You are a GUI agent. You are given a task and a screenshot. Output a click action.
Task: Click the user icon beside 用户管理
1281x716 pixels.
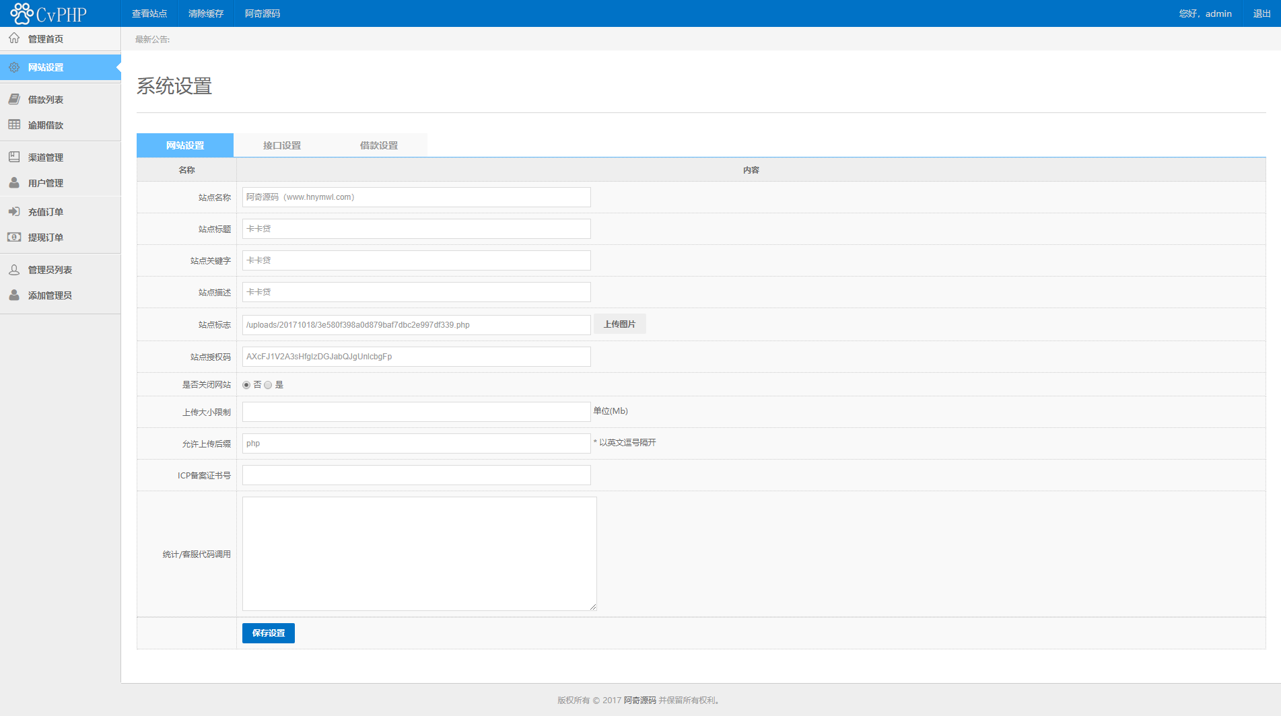[x=14, y=182]
